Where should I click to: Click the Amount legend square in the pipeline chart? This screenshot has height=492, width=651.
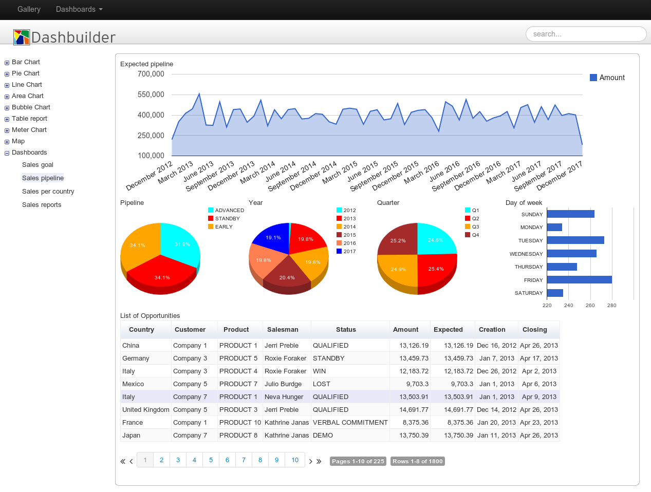(x=593, y=78)
